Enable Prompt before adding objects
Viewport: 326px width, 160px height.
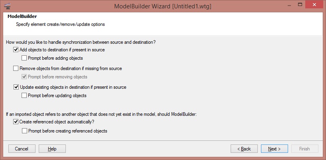24,58
